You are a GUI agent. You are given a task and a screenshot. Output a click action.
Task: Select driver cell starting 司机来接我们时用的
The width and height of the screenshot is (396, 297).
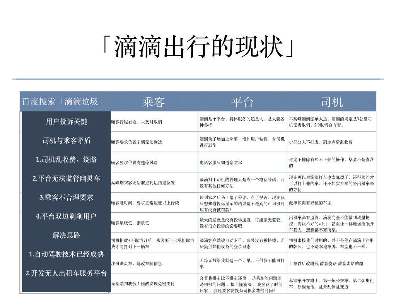point(331,243)
